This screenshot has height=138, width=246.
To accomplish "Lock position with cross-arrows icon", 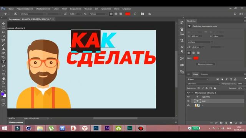I will (x=207, y=88).
